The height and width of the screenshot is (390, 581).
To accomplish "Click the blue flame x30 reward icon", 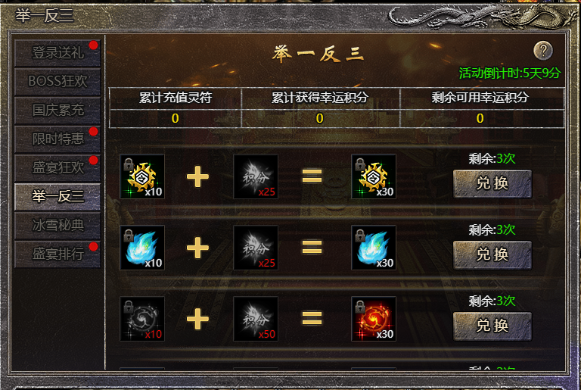I will [374, 248].
